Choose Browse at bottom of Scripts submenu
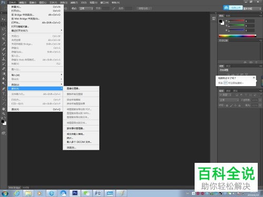The image size is (263, 197). point(81,148)
